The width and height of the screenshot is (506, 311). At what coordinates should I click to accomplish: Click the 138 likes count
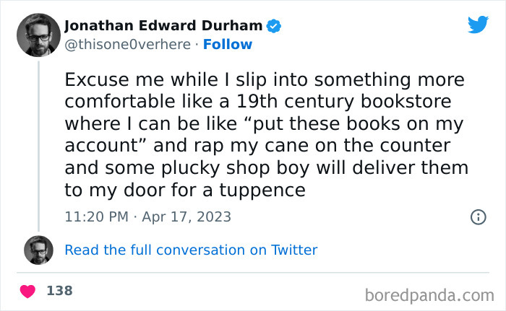point(59,291)
